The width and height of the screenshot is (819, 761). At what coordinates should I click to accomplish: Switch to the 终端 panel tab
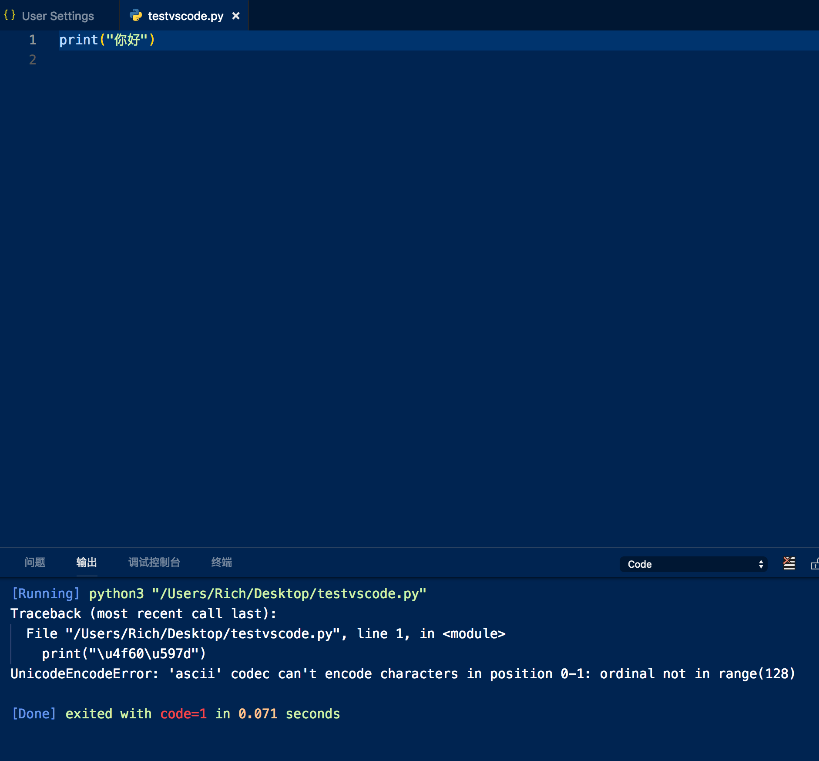pyautogui.click(x=221, y=562)
